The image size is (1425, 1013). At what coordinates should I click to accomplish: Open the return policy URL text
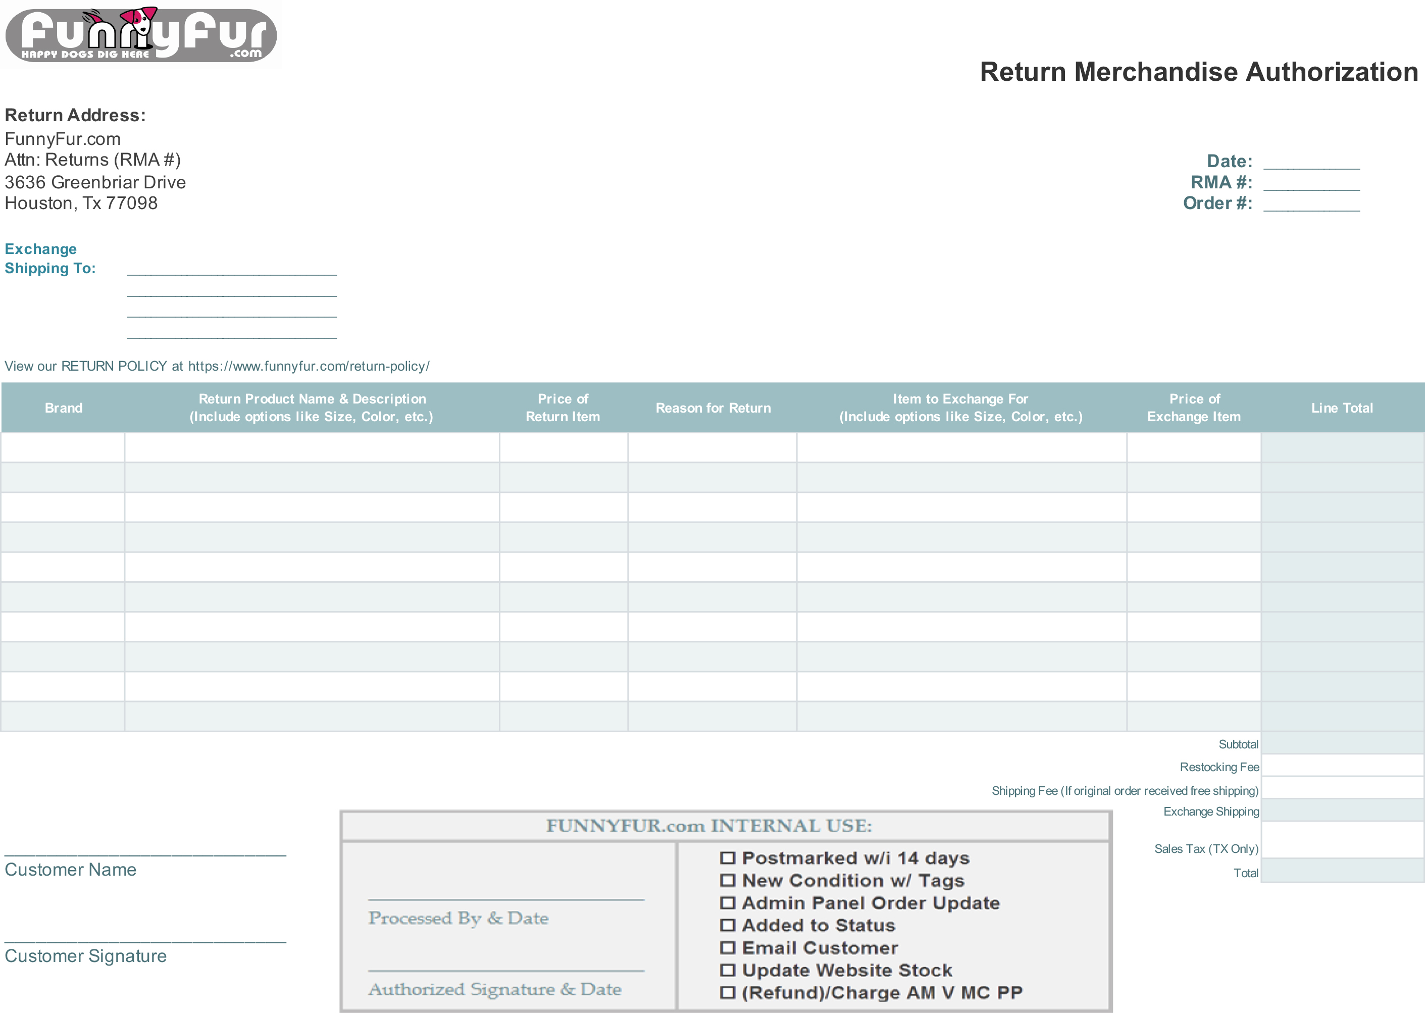309,366
